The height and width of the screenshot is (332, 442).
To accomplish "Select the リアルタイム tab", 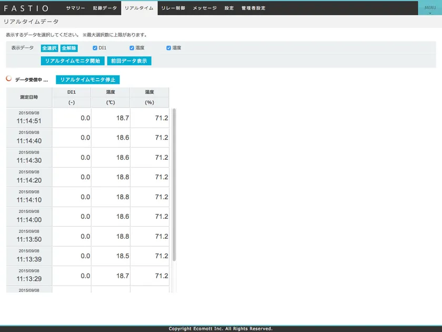I will [139, 8].
